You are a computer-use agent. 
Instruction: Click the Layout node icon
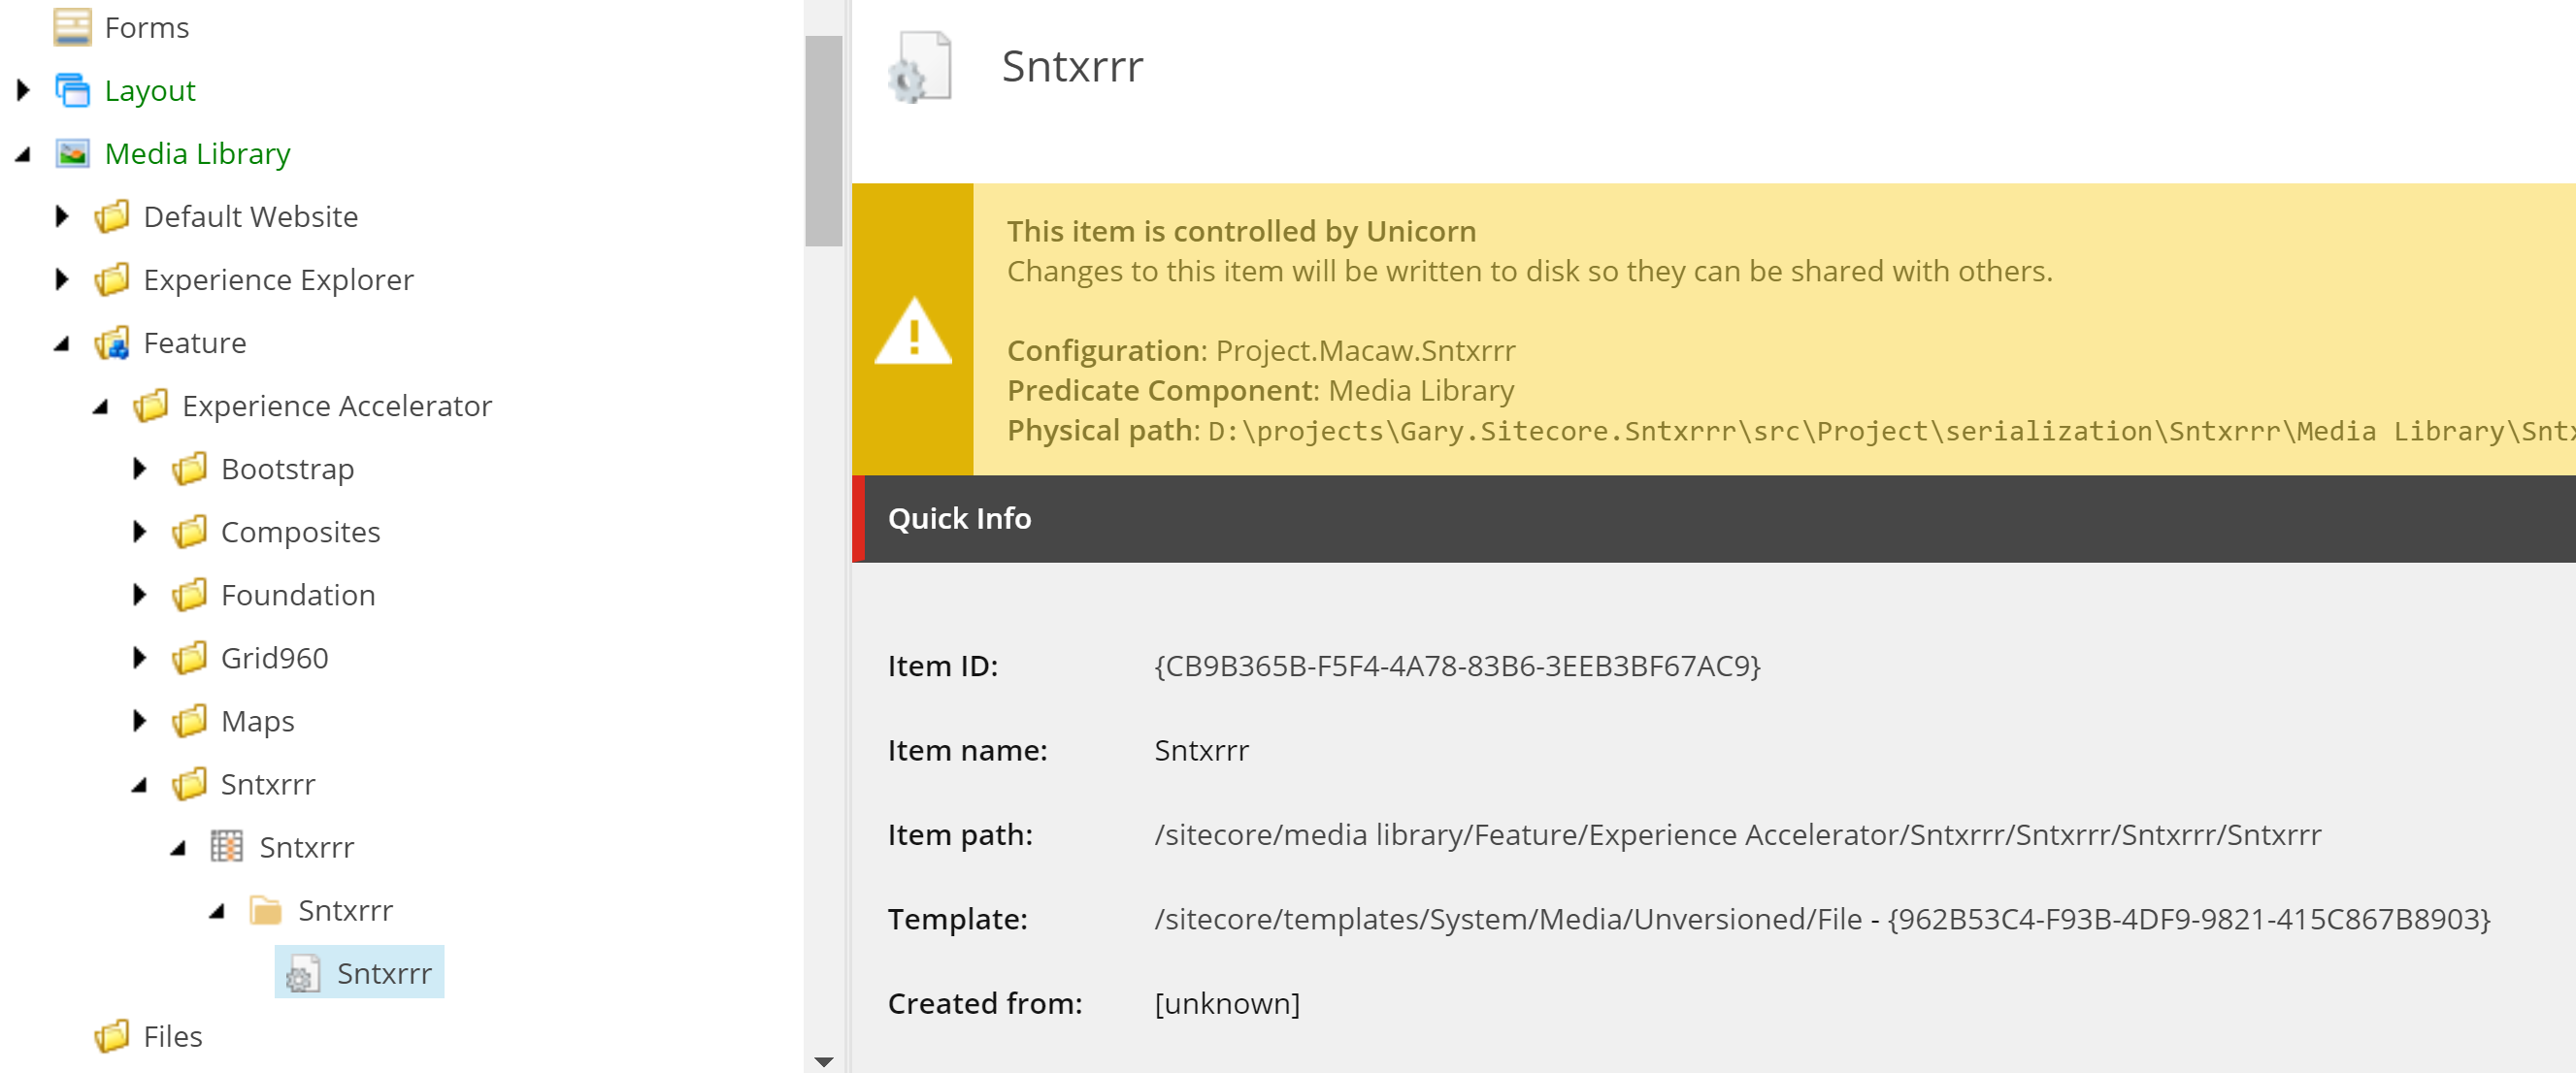click(x=72, y=91)
